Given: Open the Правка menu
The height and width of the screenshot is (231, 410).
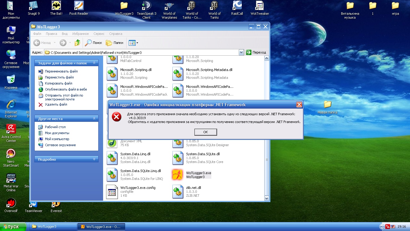Looking at the screenshot, I should (52, 34).
